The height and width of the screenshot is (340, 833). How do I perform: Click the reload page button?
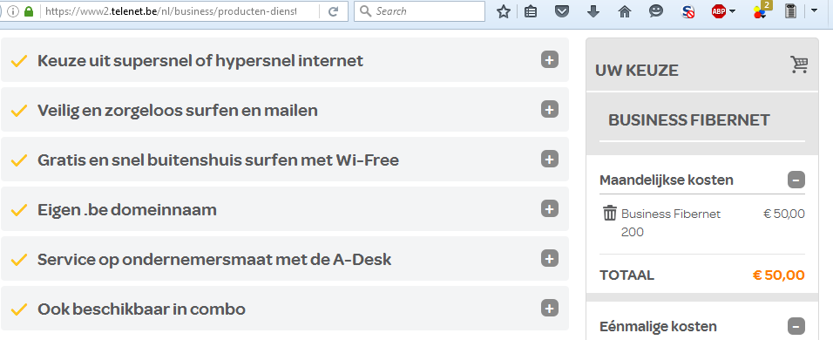334,11
